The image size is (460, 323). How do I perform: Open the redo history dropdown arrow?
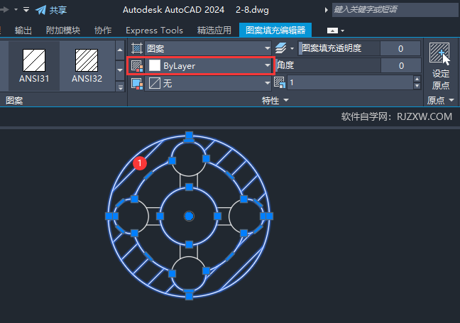click(16, 10)
